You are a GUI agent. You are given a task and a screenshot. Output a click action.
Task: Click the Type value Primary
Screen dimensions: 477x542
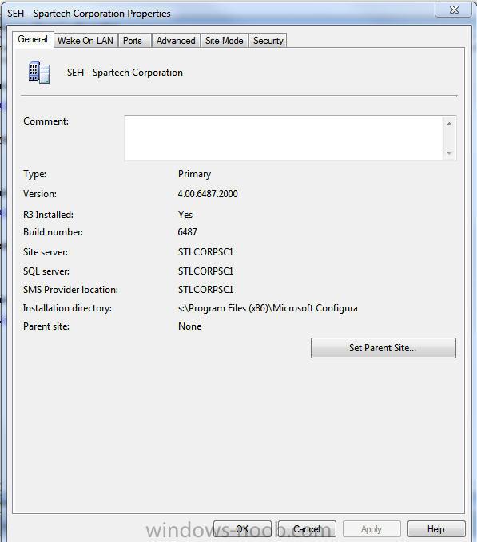[194, 174]
